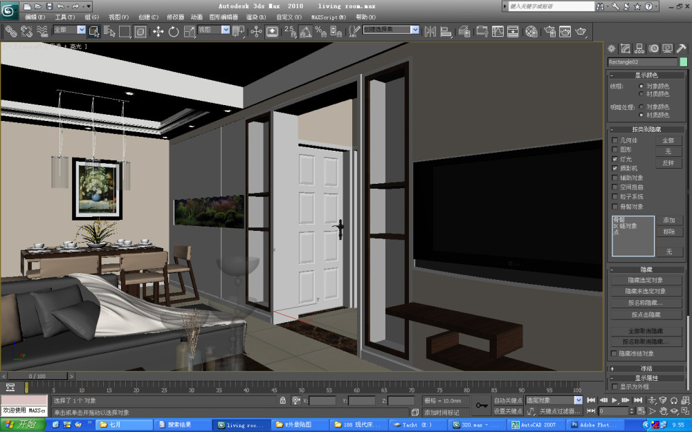Activate the Select and Scale tool
This screenshot has width=692, height=432.
pos(190,31)
